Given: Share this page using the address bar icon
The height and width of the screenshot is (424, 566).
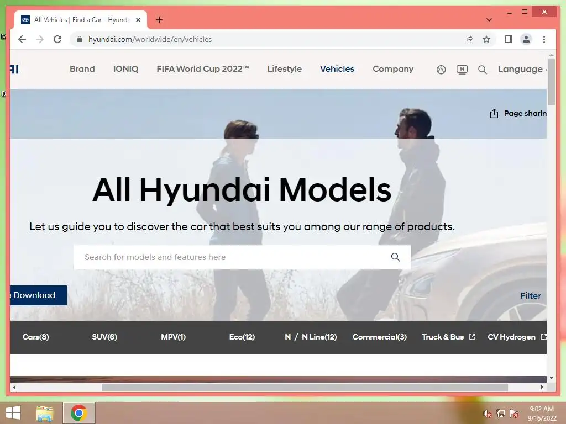Looking at the screenshot, I should click(x=469, y=39).
